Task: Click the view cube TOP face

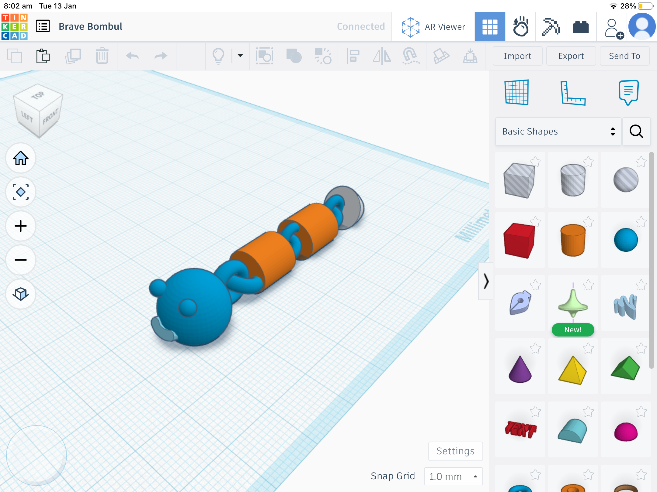Action: click(x=38, y=96)
